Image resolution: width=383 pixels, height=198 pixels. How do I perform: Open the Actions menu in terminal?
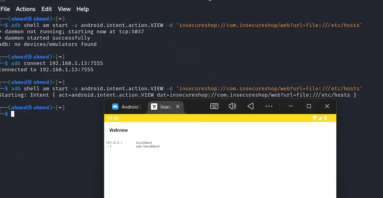[26, 9]
